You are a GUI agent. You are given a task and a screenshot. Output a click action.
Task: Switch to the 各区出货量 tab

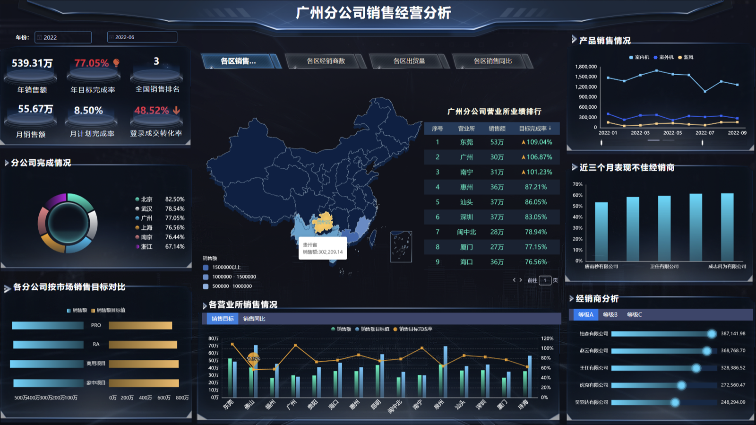point(409,61)
